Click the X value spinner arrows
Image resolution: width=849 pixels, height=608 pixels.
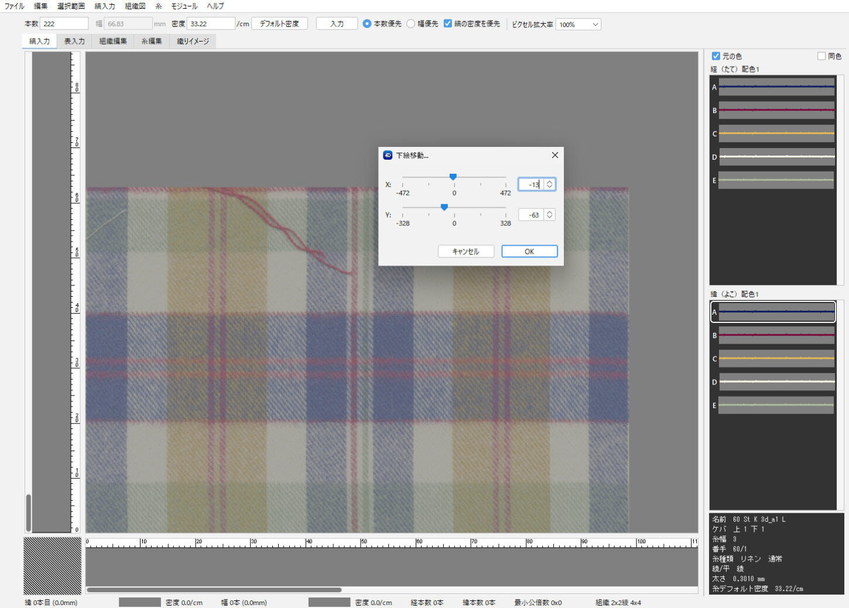pyautogui.click(x=549, y=184)
